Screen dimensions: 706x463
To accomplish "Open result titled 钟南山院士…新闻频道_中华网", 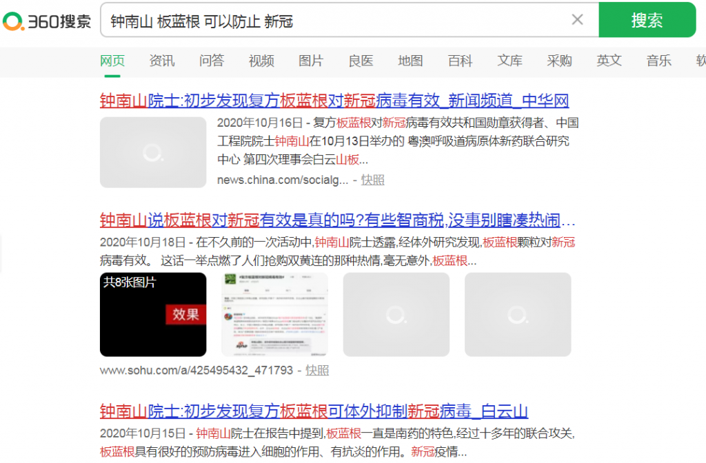I will (x=334, y=101).
